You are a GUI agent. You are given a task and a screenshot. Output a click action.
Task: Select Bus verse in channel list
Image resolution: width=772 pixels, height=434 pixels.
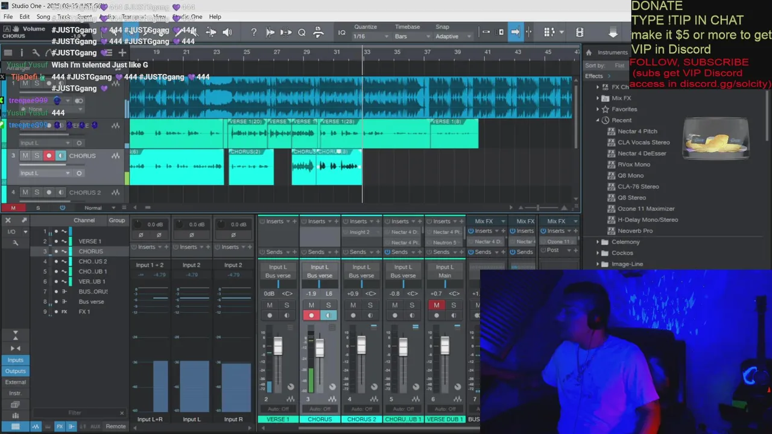pyautogui.click(x=91, y=301)
